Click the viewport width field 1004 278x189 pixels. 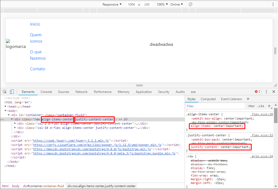(x=132, y=5)
